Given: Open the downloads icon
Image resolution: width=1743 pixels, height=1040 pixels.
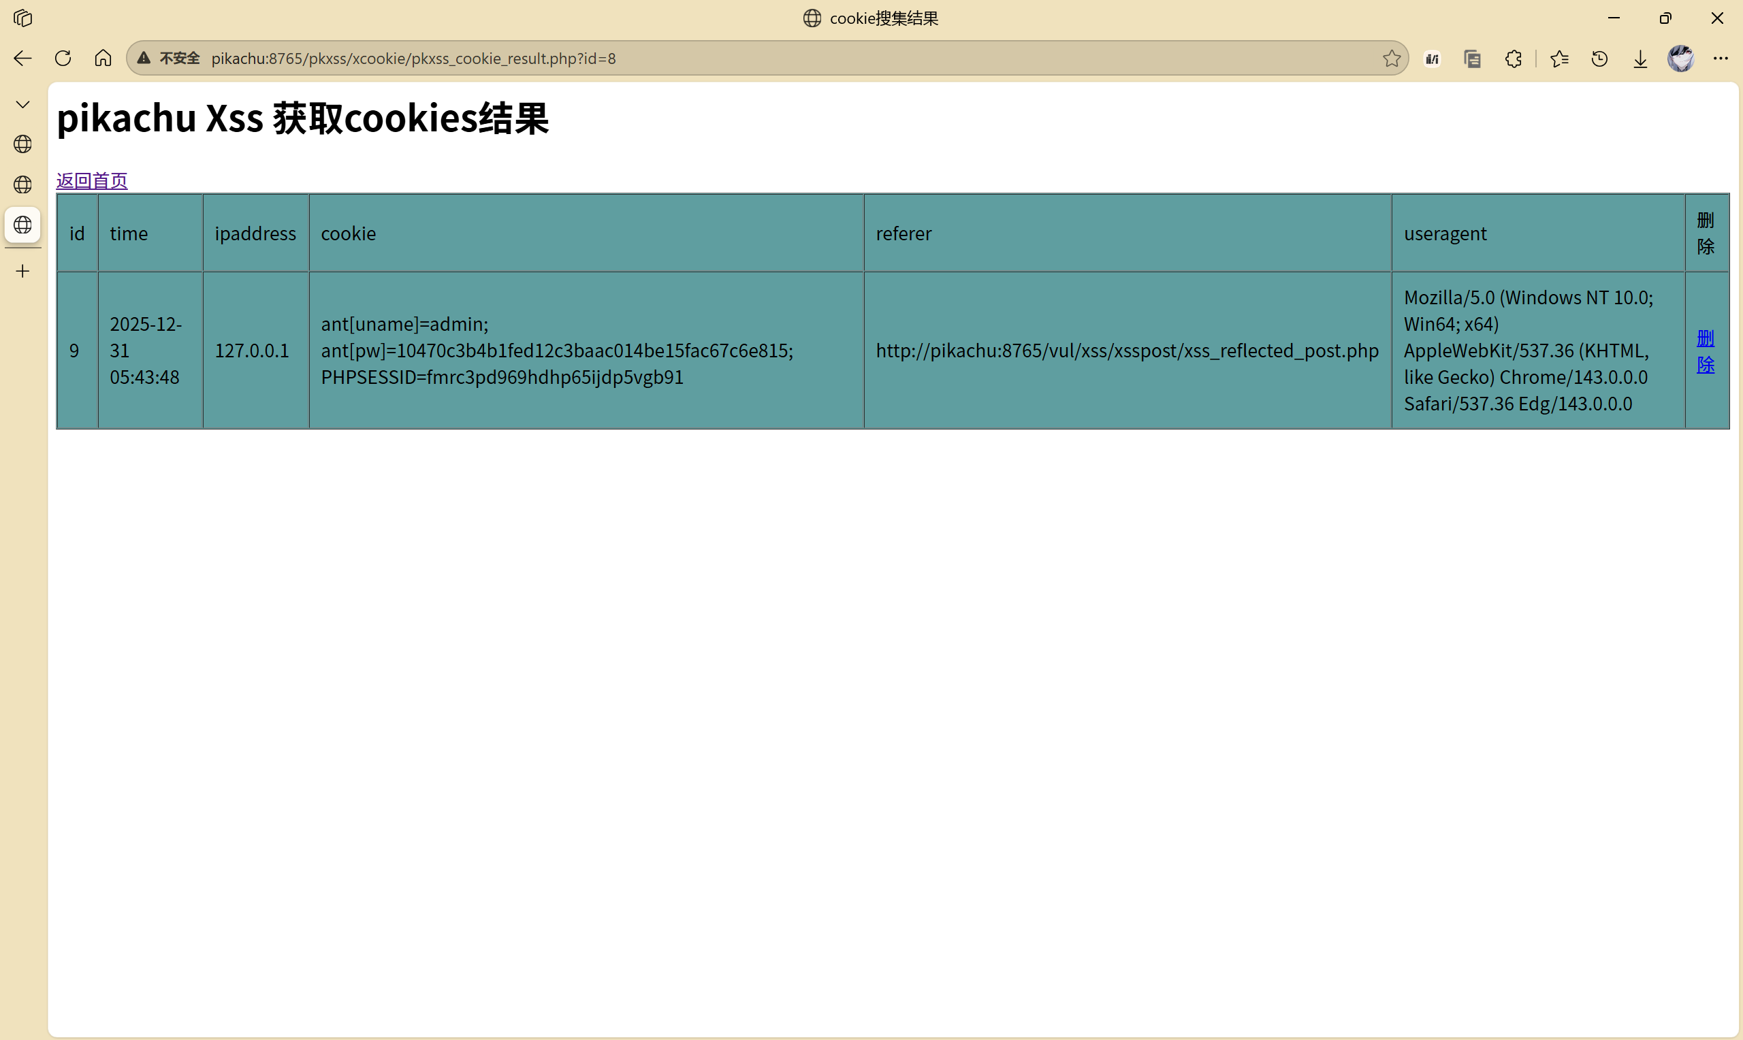Looking at the screenshot, I should (x=1640, y=59).
